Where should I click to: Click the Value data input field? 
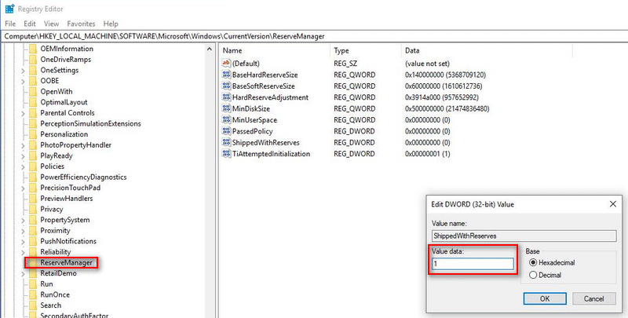[x=473, y=264]
